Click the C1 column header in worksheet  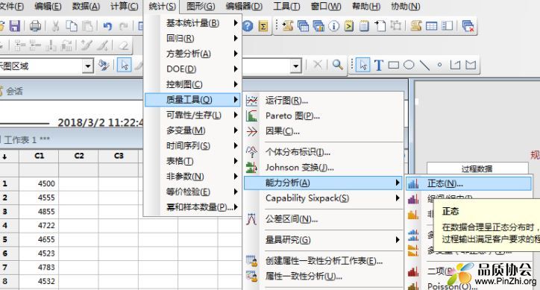coord(39,156)
